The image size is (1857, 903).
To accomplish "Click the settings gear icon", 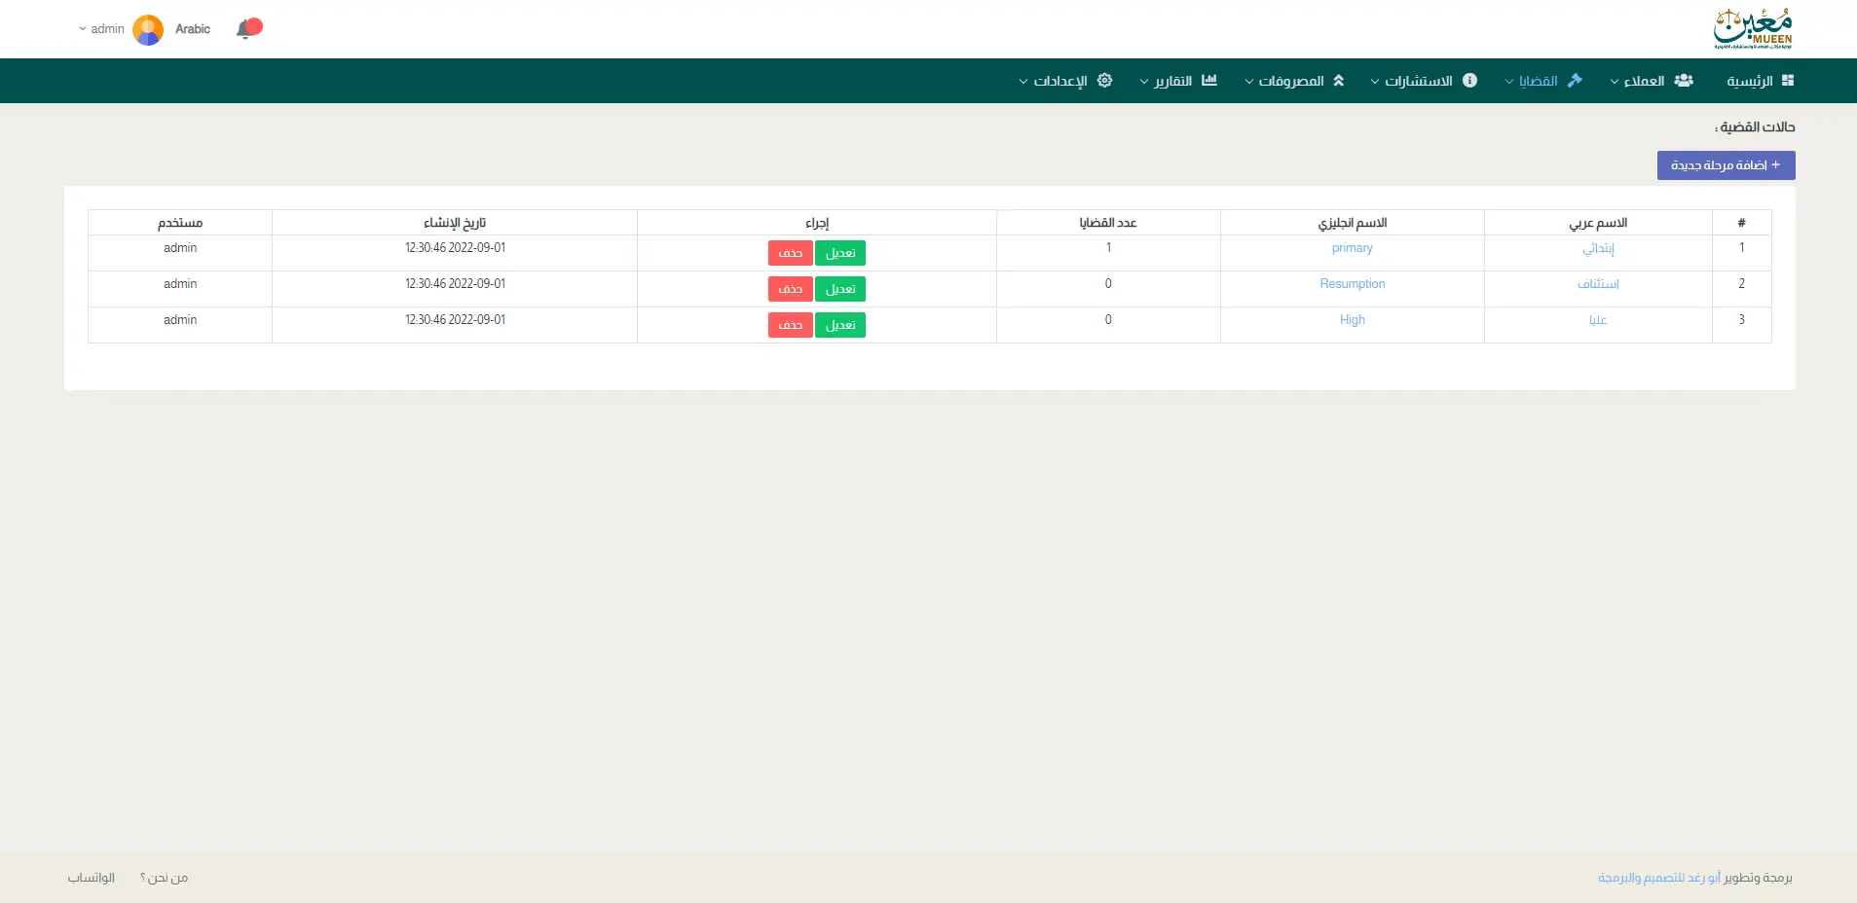I will [1104, 81].
